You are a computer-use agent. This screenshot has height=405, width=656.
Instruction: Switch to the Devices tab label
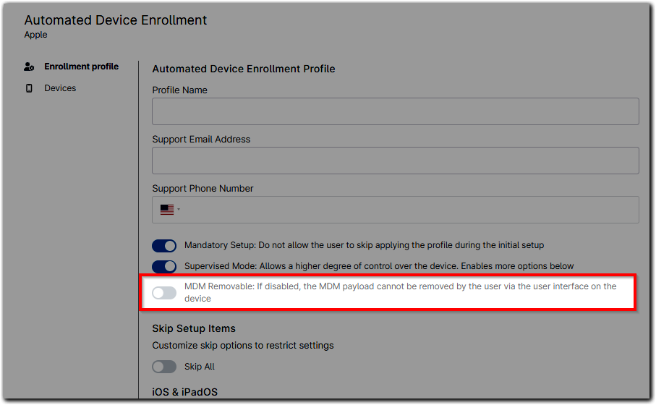tap(60, 88)
